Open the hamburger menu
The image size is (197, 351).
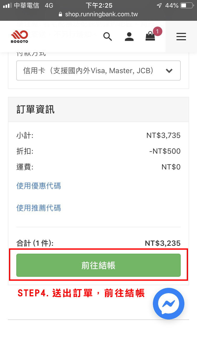click(x=181, y=37)
